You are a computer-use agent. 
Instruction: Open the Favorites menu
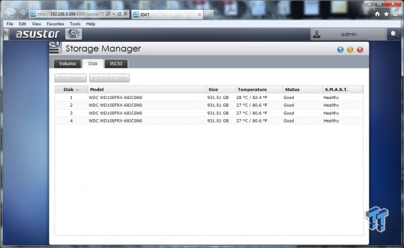pos(55,24)
